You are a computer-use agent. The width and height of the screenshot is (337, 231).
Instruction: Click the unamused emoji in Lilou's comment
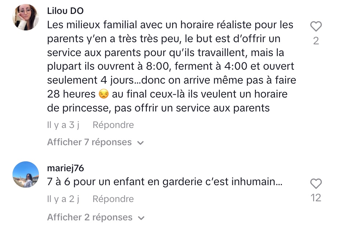(104, 94)
